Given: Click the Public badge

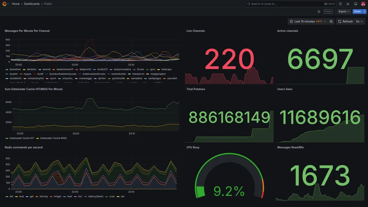Looking at the screenshot, I should [328, 11].
